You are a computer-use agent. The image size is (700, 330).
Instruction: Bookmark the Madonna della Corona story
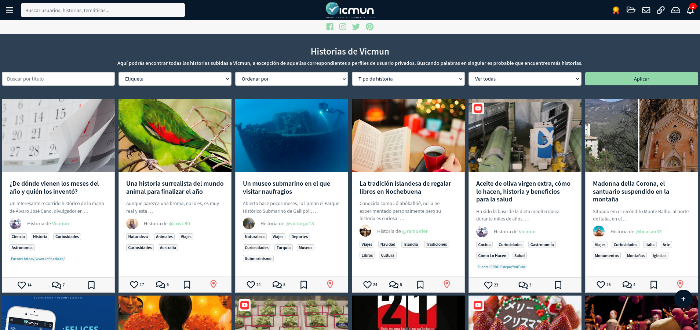pos(654,285)
